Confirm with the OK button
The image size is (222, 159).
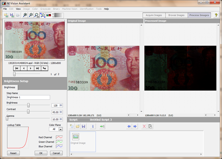point(41,153)
